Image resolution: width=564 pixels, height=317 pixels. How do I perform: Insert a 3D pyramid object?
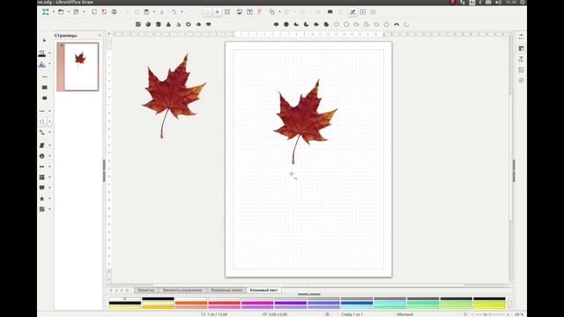[178, 24]
